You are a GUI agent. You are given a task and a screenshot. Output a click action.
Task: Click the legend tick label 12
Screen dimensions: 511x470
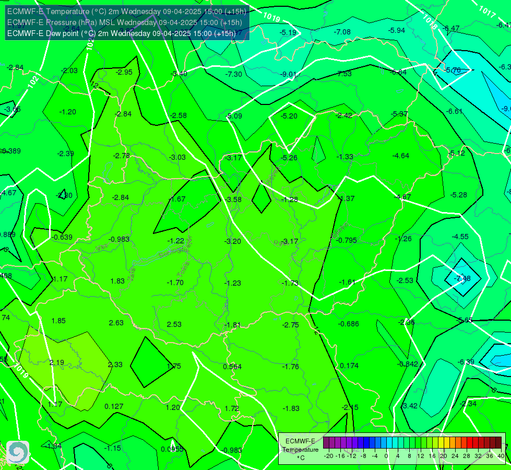[421, 456]
